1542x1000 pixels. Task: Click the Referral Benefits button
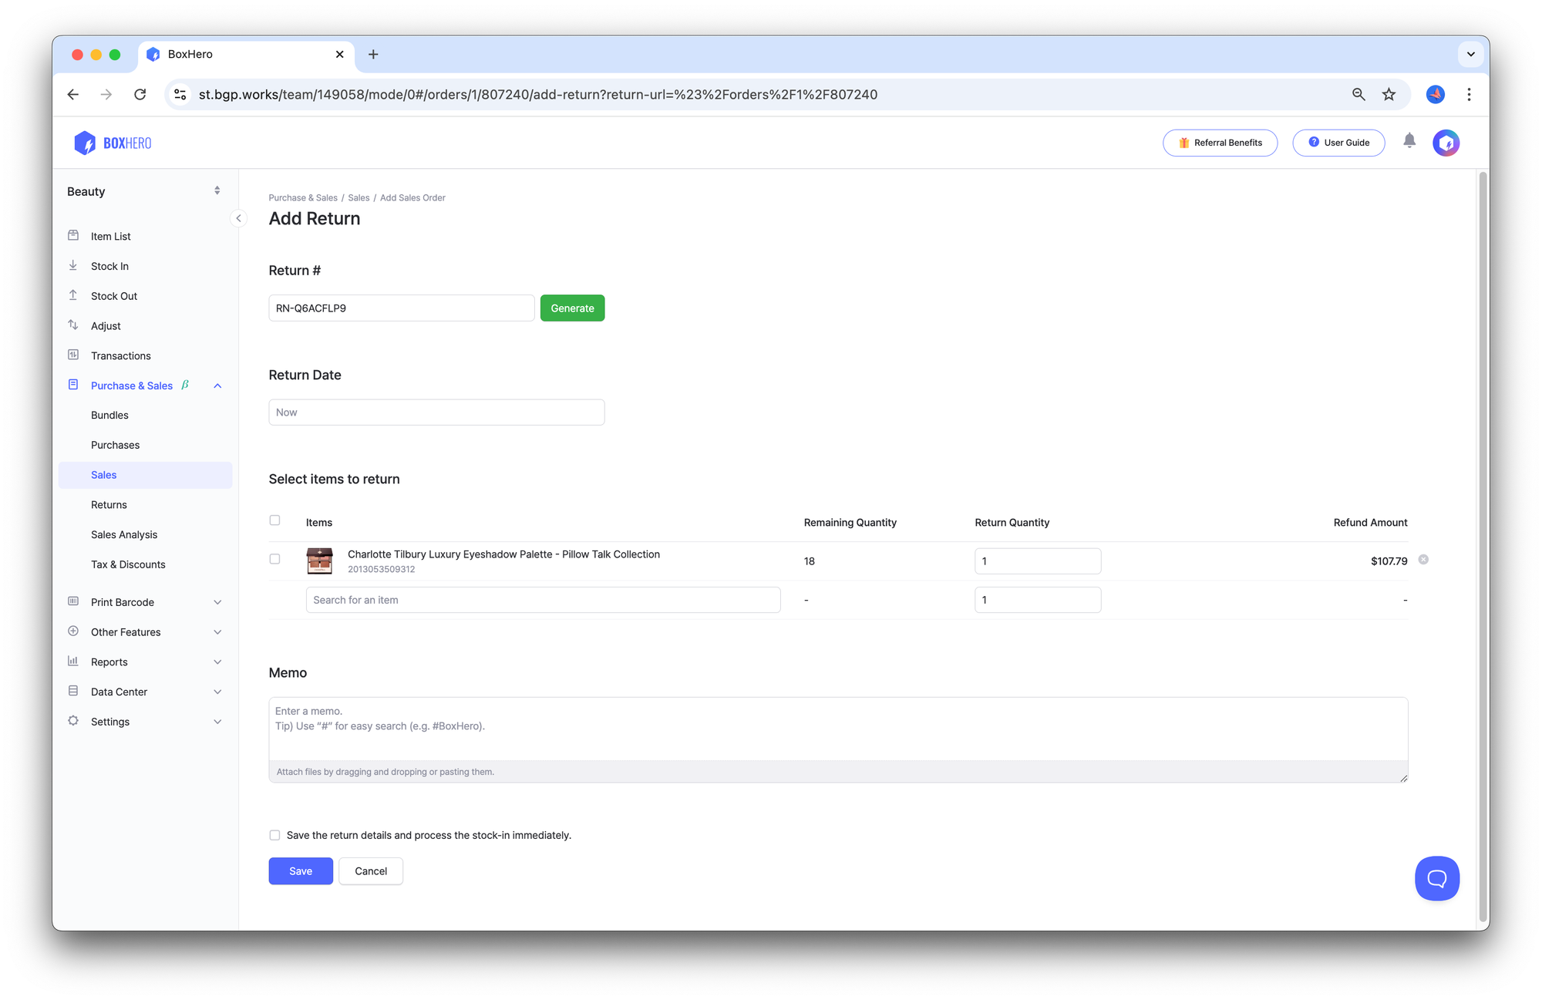click(x=1220, y=143)
